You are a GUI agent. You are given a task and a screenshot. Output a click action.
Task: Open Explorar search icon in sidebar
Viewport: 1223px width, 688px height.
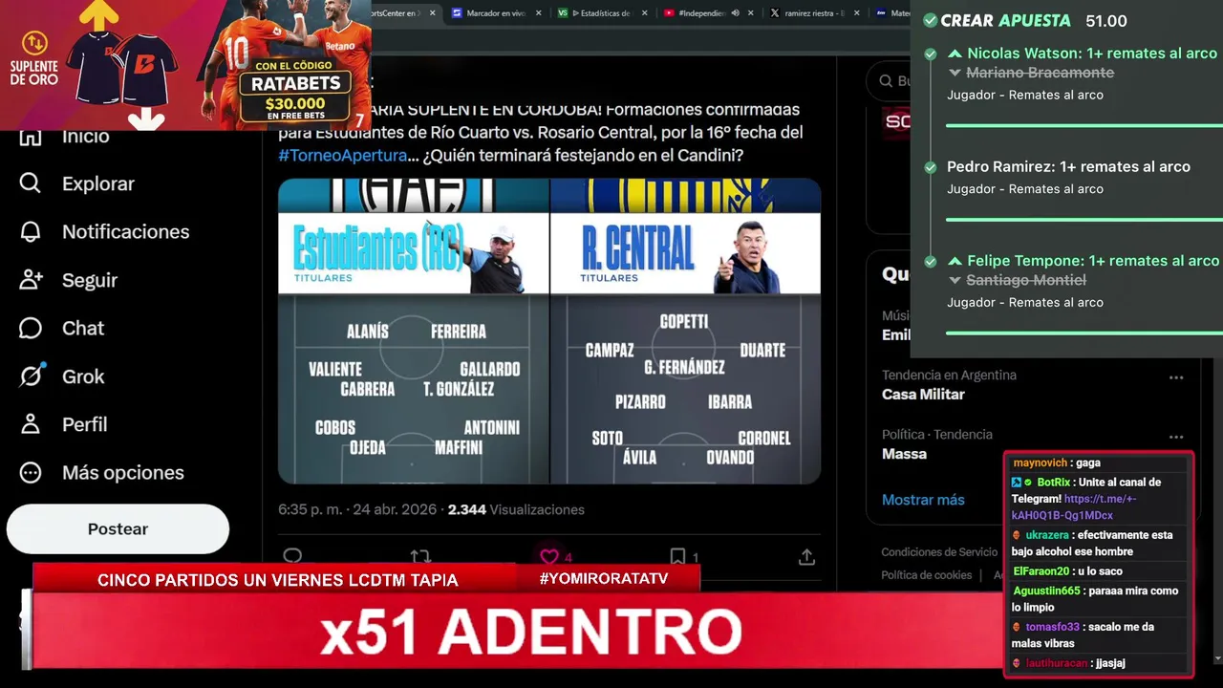click(31, 183)
